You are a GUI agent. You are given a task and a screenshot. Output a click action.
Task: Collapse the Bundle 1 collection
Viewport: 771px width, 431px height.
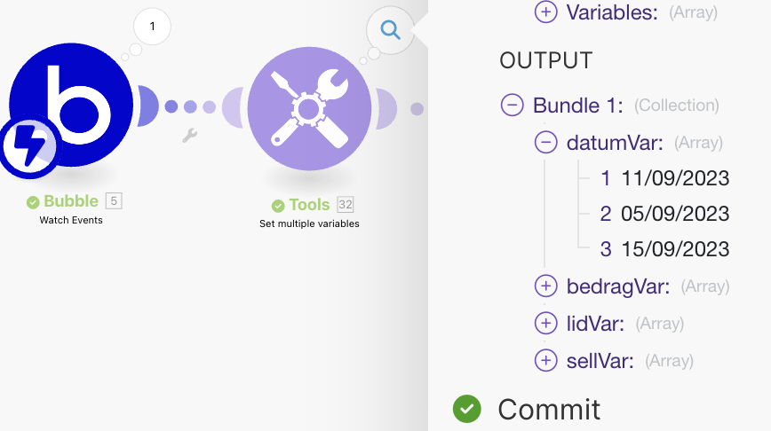pos(513,106)
